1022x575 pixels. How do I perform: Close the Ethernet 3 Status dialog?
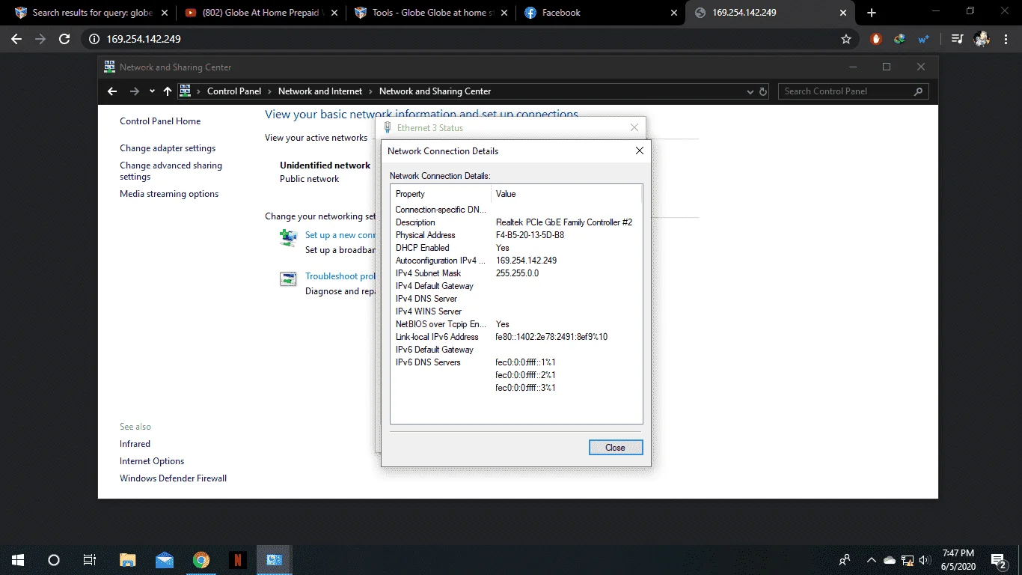(634, 128)
